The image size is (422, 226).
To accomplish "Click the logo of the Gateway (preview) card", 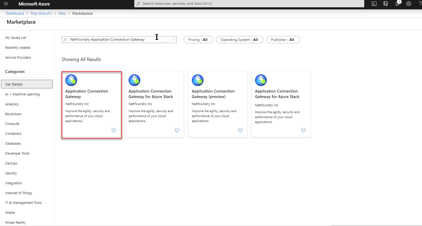I will 198,80.
